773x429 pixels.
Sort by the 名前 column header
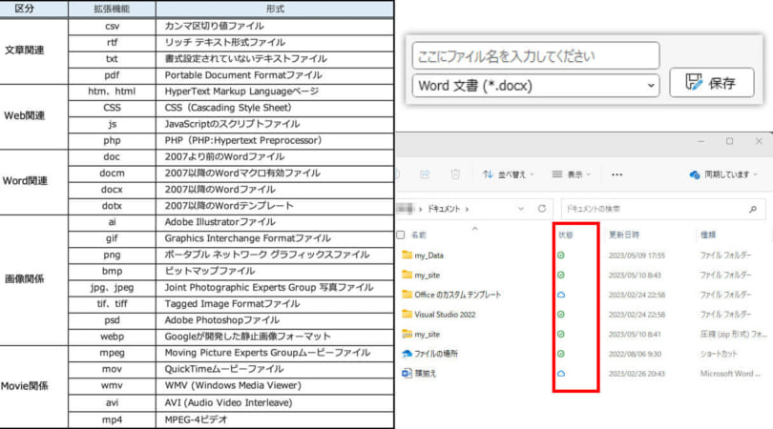point(419,235)
